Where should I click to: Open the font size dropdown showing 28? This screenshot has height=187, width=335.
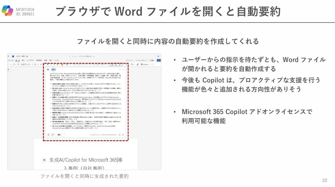[x=36, y=64]
